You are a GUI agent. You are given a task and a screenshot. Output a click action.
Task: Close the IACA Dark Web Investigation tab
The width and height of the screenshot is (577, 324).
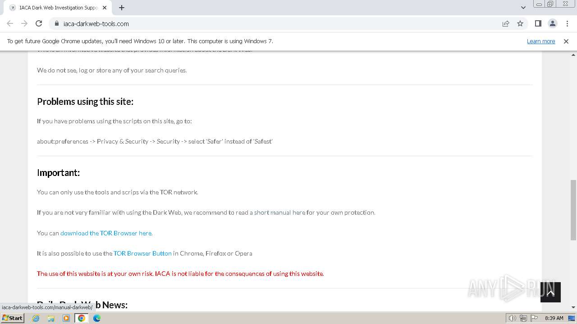pyautogui.click(x=105, y=8)
